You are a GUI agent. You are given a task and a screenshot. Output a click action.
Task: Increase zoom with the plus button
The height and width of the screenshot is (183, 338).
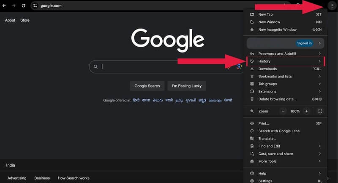tap(307, 111)
